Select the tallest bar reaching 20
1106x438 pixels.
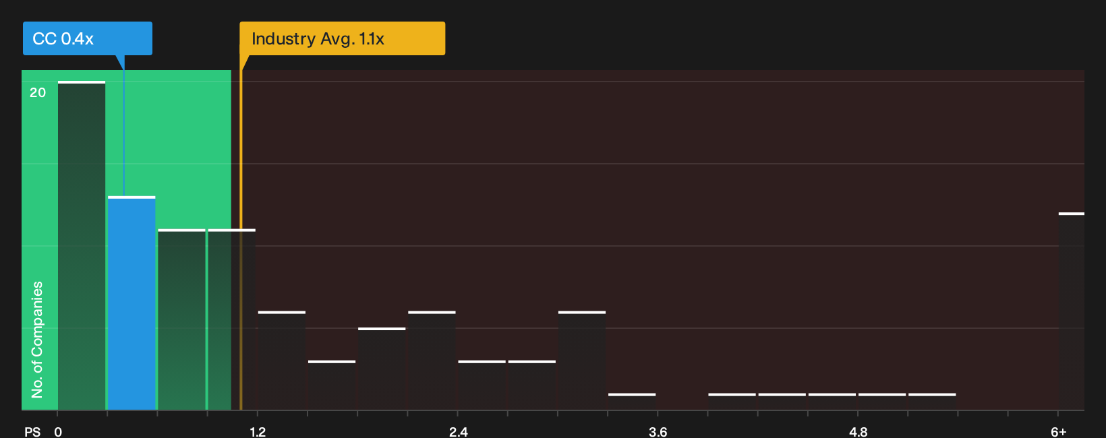[82, 245]
